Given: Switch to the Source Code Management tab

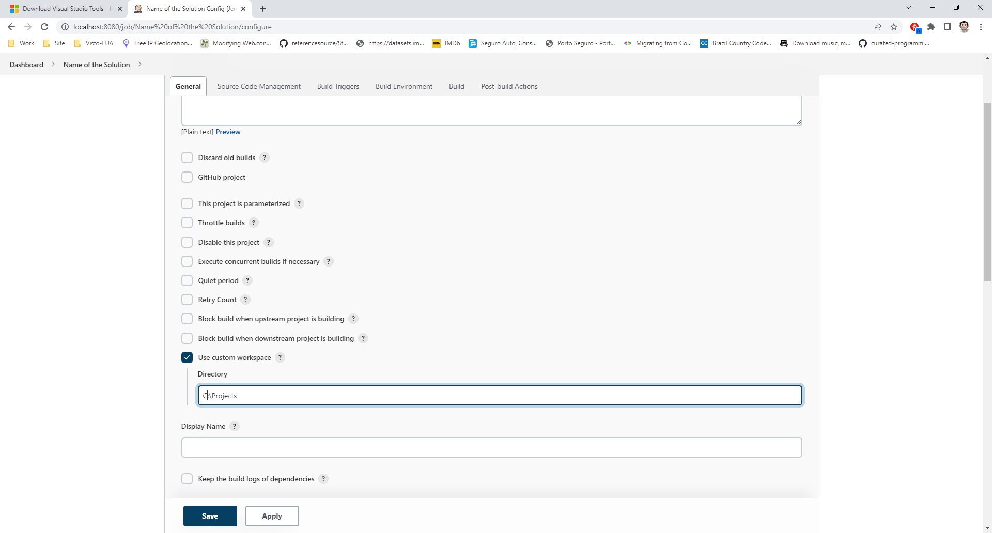Looking at the screenshot, I should [x=259, y=86].
